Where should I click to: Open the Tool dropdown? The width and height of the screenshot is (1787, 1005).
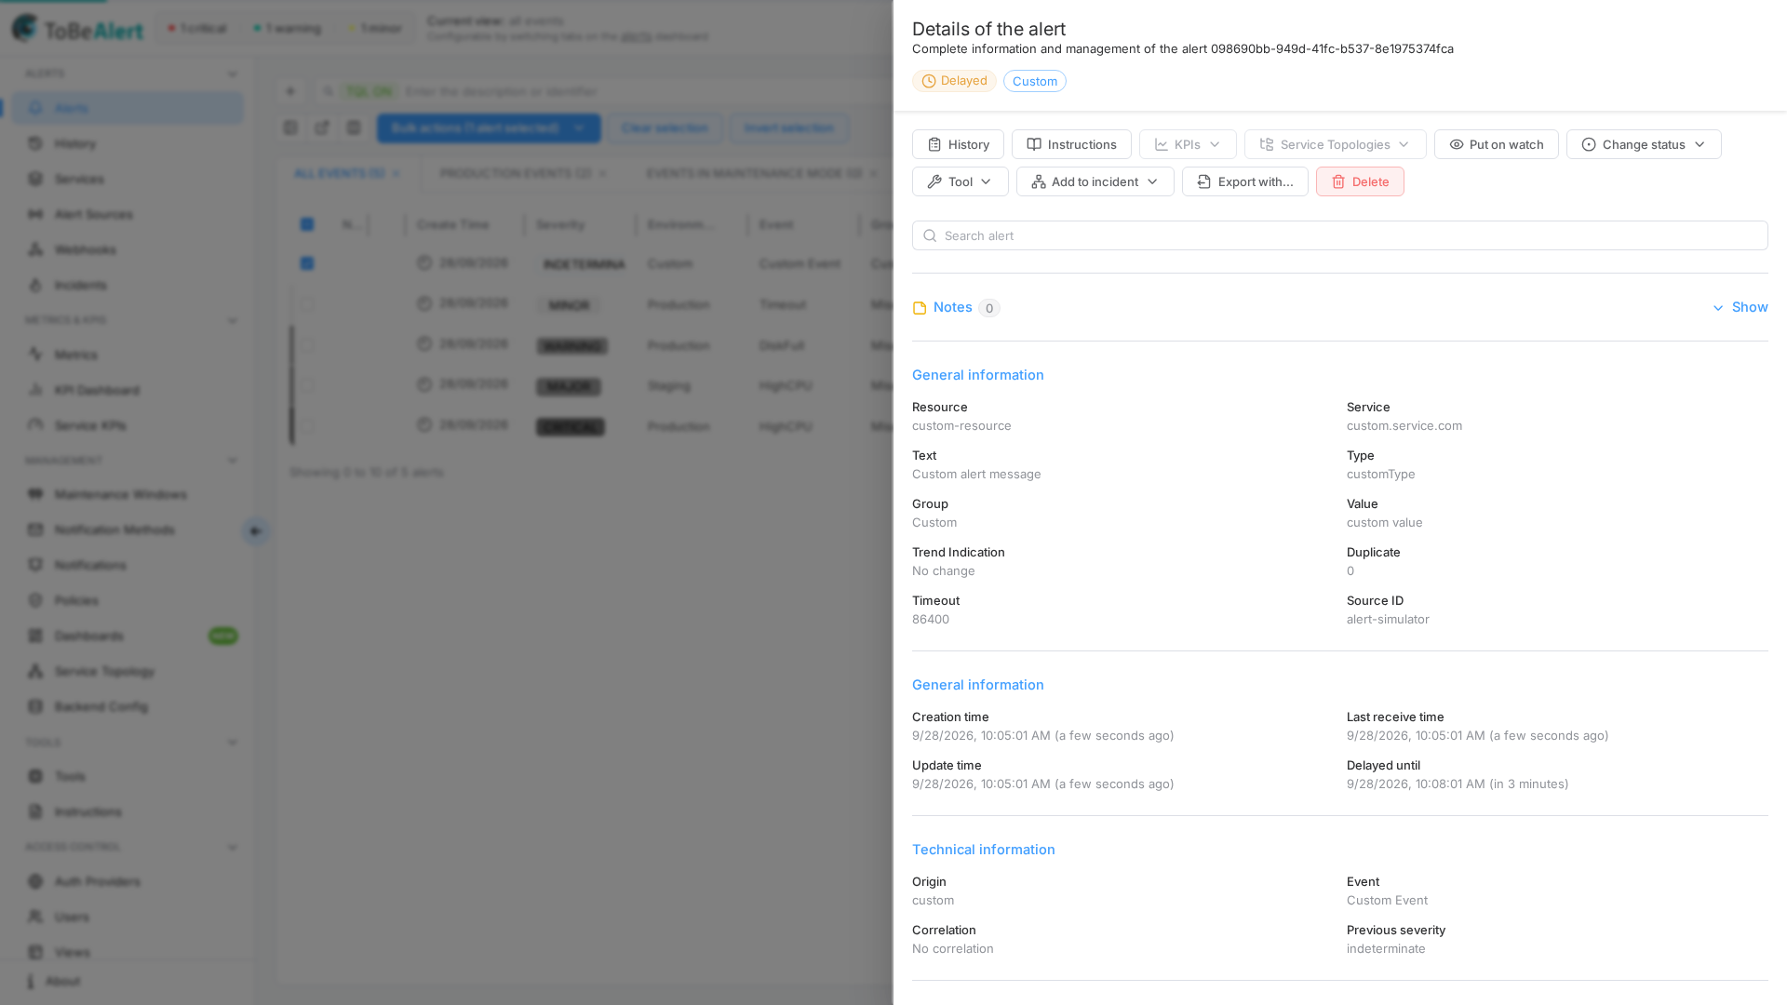(960, 181)
